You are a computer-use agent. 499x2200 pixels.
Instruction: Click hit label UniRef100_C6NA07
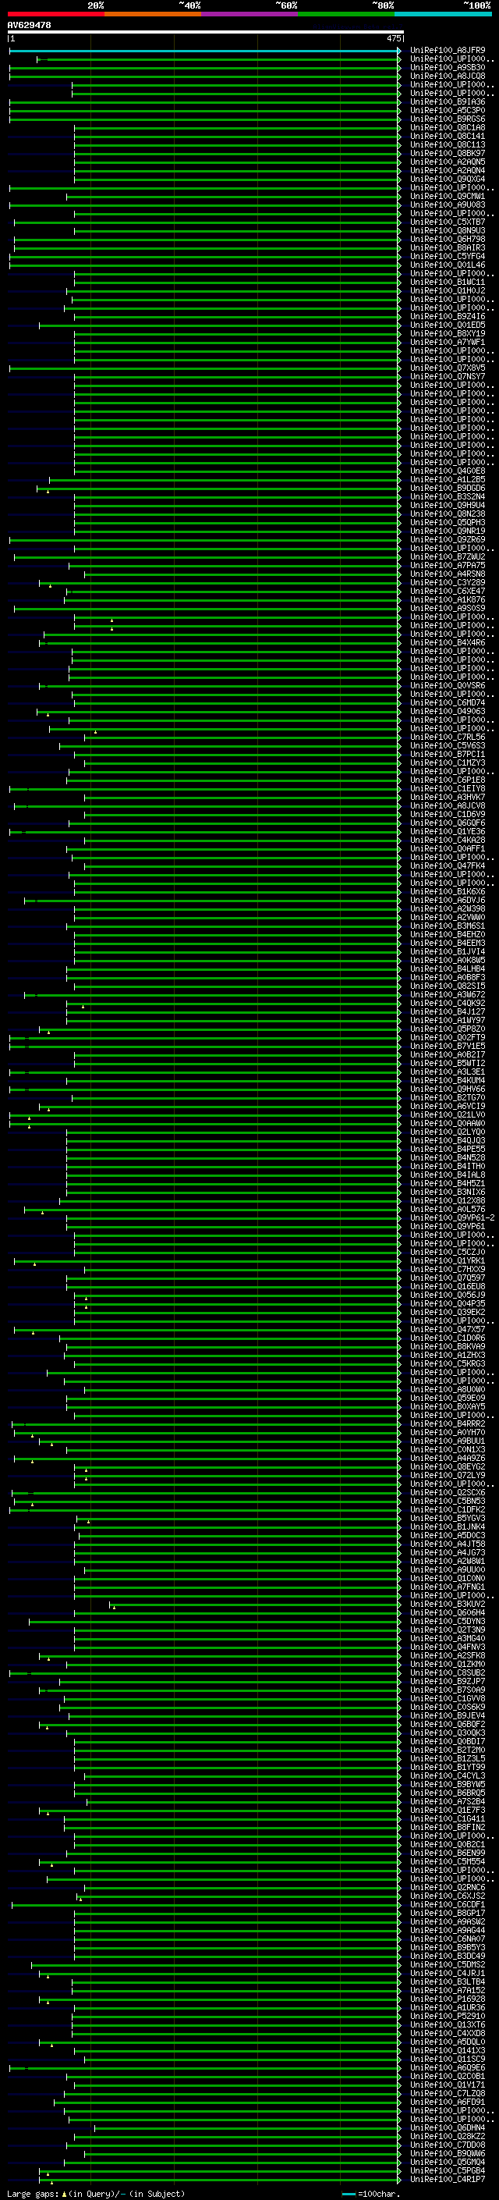coord(447,1939)
